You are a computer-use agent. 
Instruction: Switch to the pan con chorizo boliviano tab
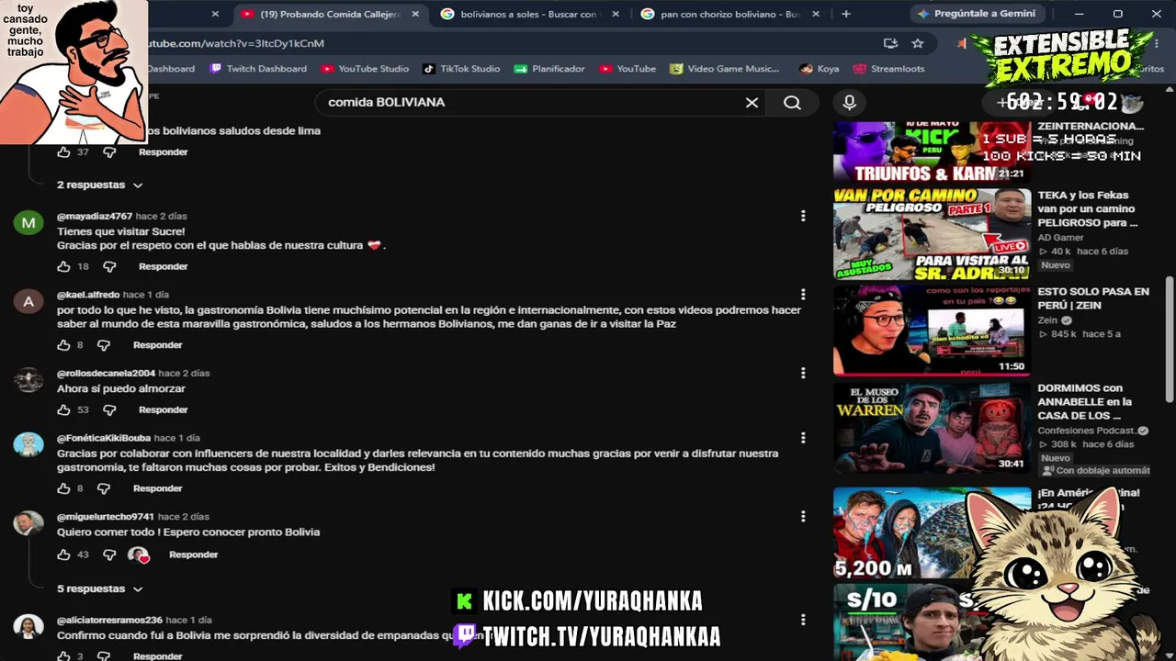click(729, 14)
